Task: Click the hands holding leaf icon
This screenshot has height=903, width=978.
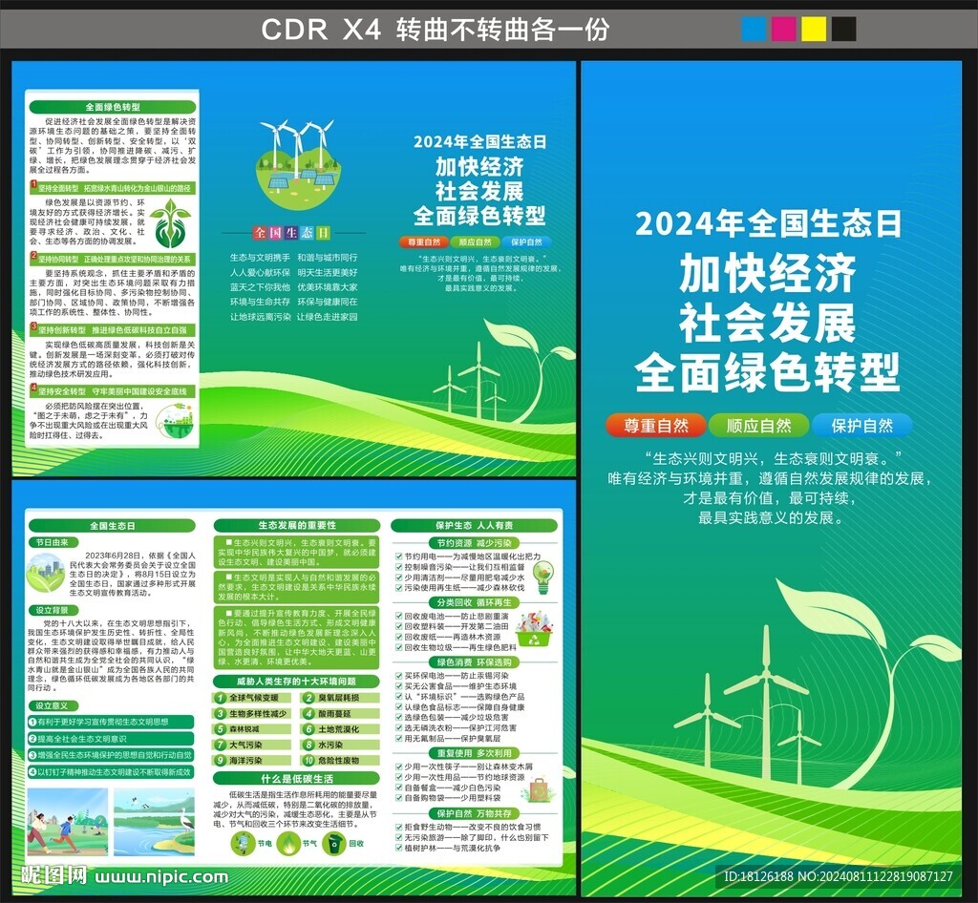Action: pos(170,223)
